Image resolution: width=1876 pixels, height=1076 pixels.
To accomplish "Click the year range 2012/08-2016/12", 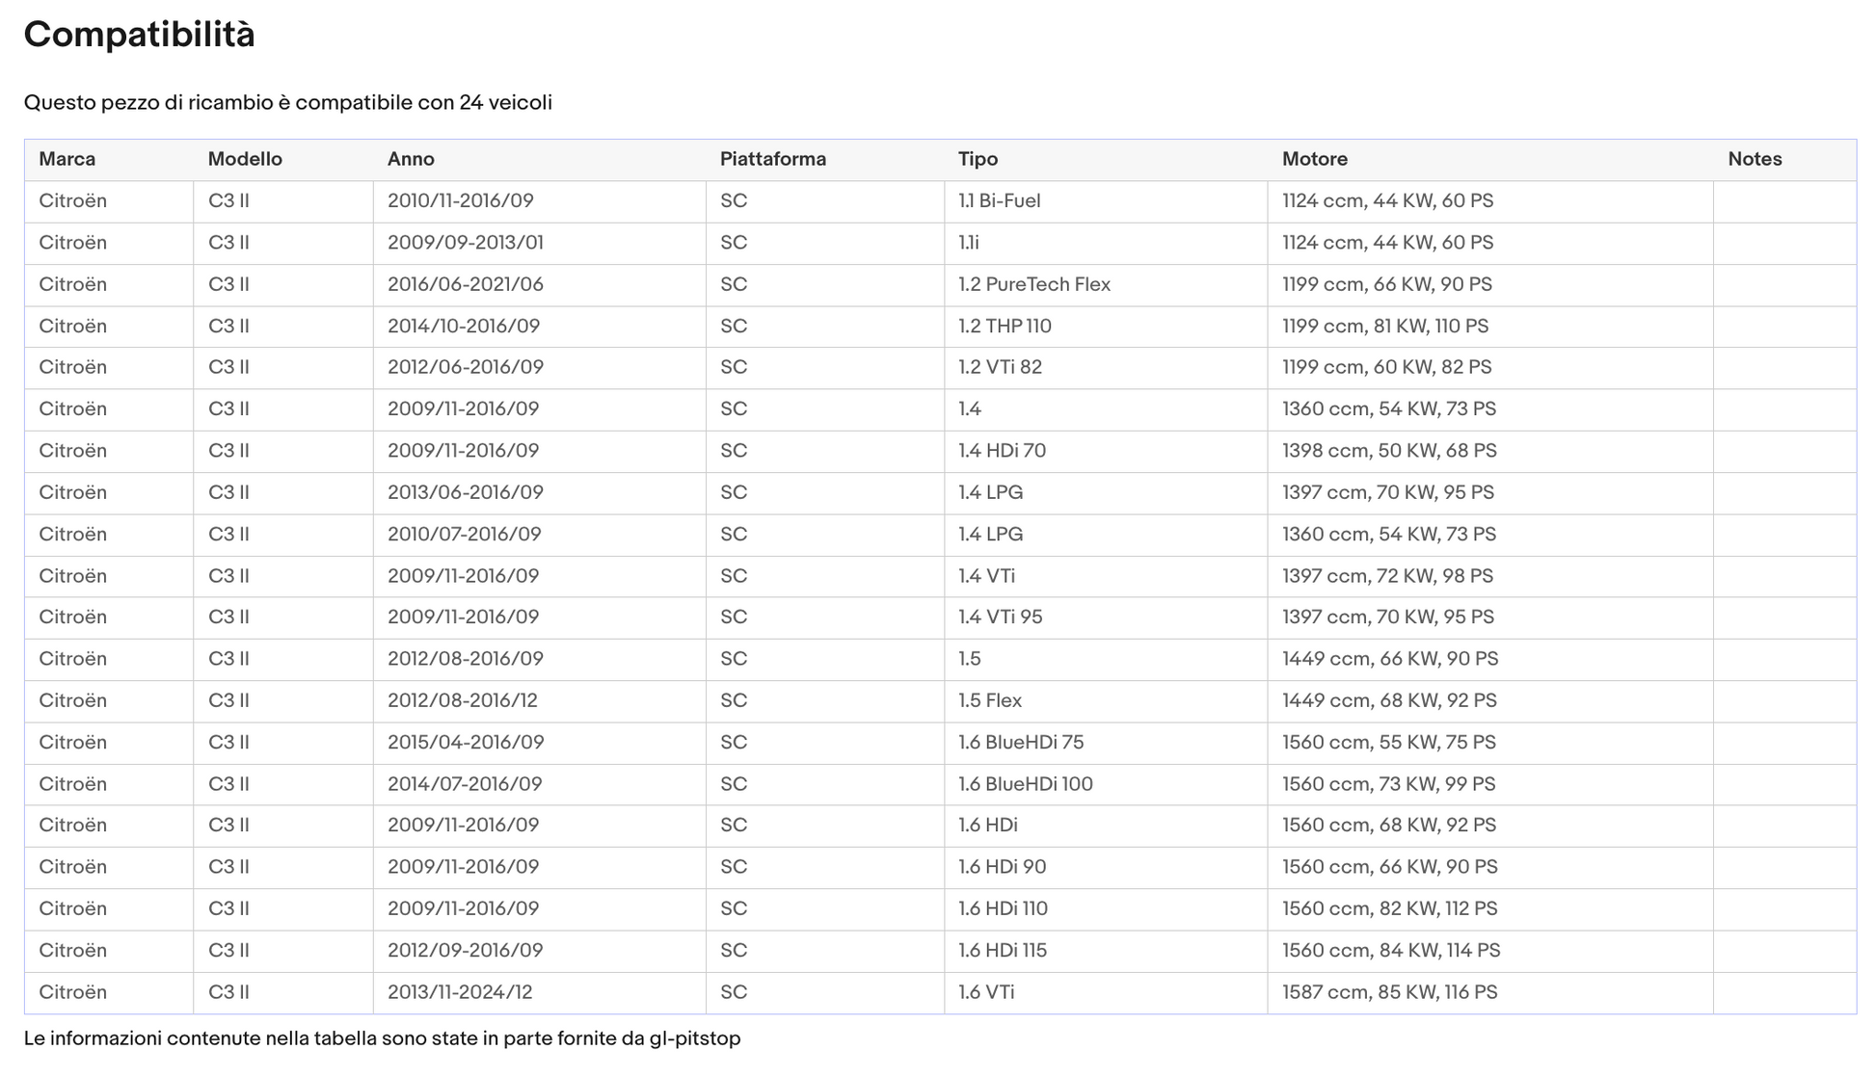I will click(463, 700).
